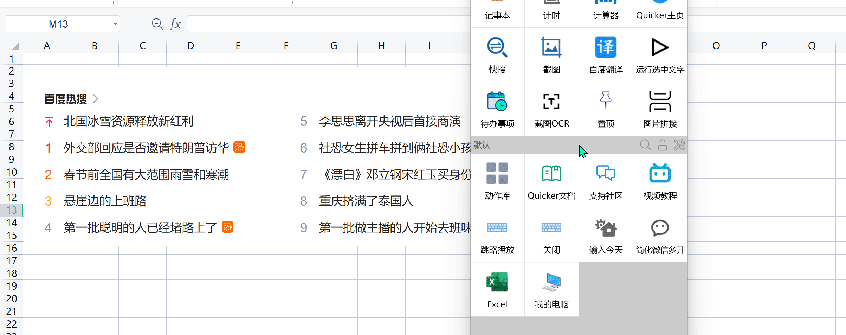Open headline 春节前全国有大范围雨雪和寒潮
Image resolution: width=846 pixels, height=335 pixels.
146,174
